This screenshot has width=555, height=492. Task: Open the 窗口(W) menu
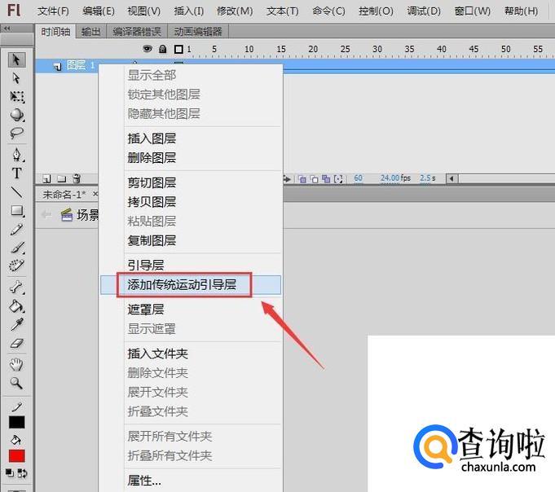pyautogui.click(x=472, y=11)
